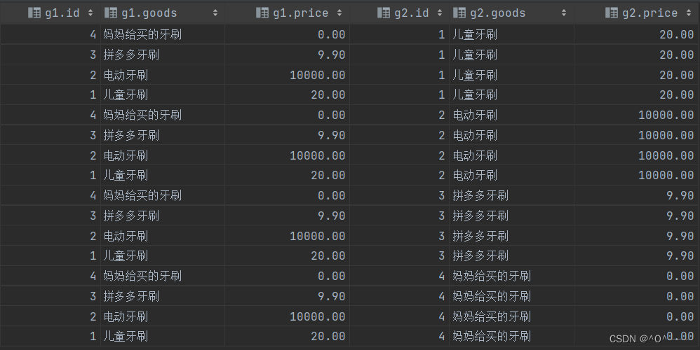Select g1.goods 儿童牙刷 in row with g2.goods 妈妈给买的牙刷
Viewport: 700px width, 350px height.
(126, 336)
